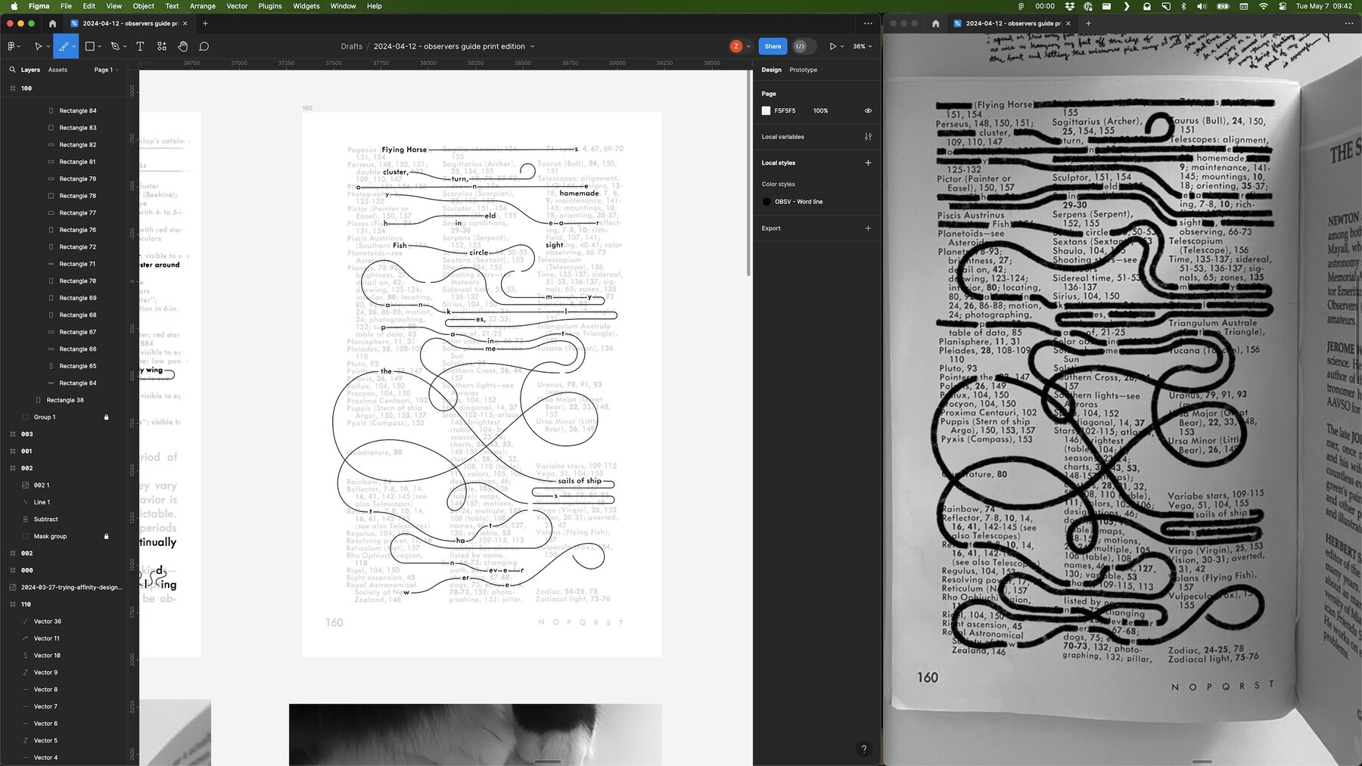Go to Drafts breadcrumb link
Viewport: 1362px width, 766px height.
point(351,46)
